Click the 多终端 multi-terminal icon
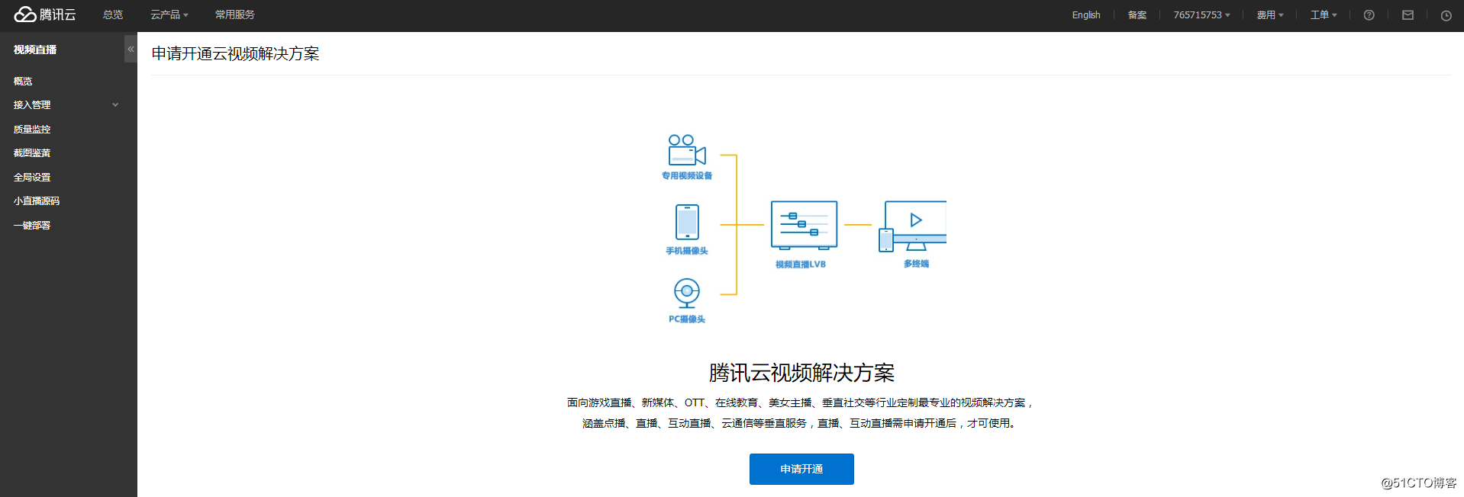Image resolution: width=1464 pixels, height=497 pixels. click(x=913, y=226)
